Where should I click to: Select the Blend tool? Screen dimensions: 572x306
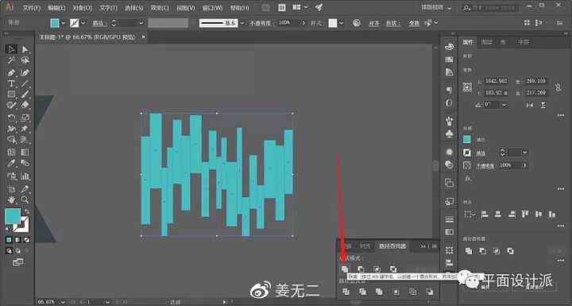pos(25,163)
